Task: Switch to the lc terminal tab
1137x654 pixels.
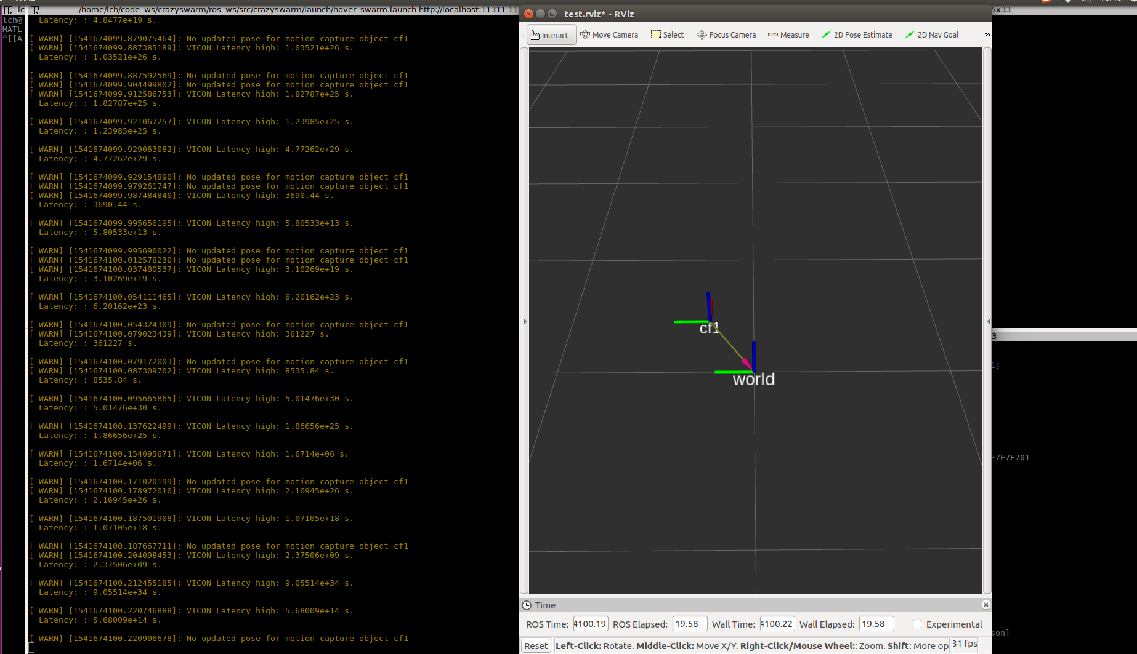Action: pyautogui.click(x=20, y=10)
